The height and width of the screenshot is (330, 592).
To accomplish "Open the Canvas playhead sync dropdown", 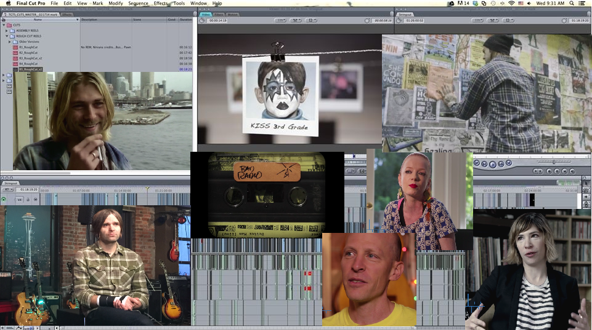I will point(493,20).
